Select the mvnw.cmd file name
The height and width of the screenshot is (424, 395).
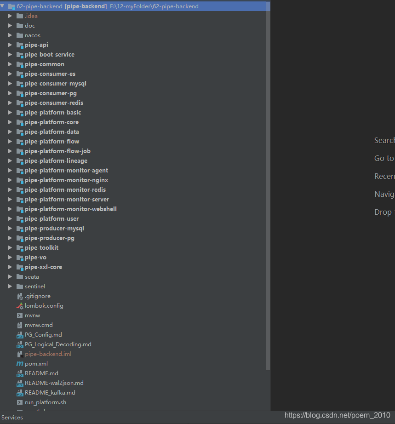pos(39,325)
